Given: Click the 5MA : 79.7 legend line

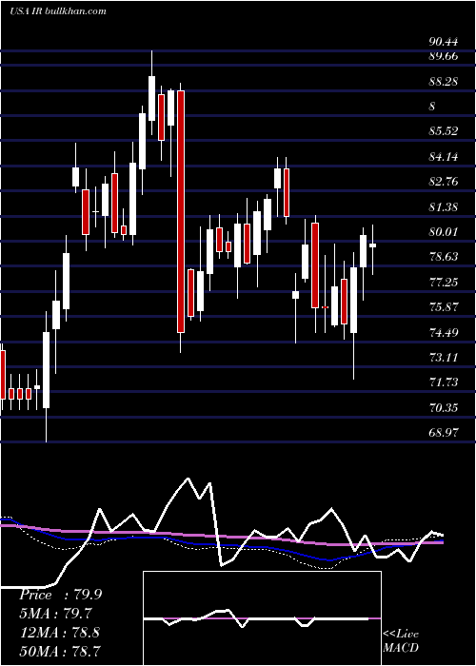Looking at the screenshot, I should (55, 614).
